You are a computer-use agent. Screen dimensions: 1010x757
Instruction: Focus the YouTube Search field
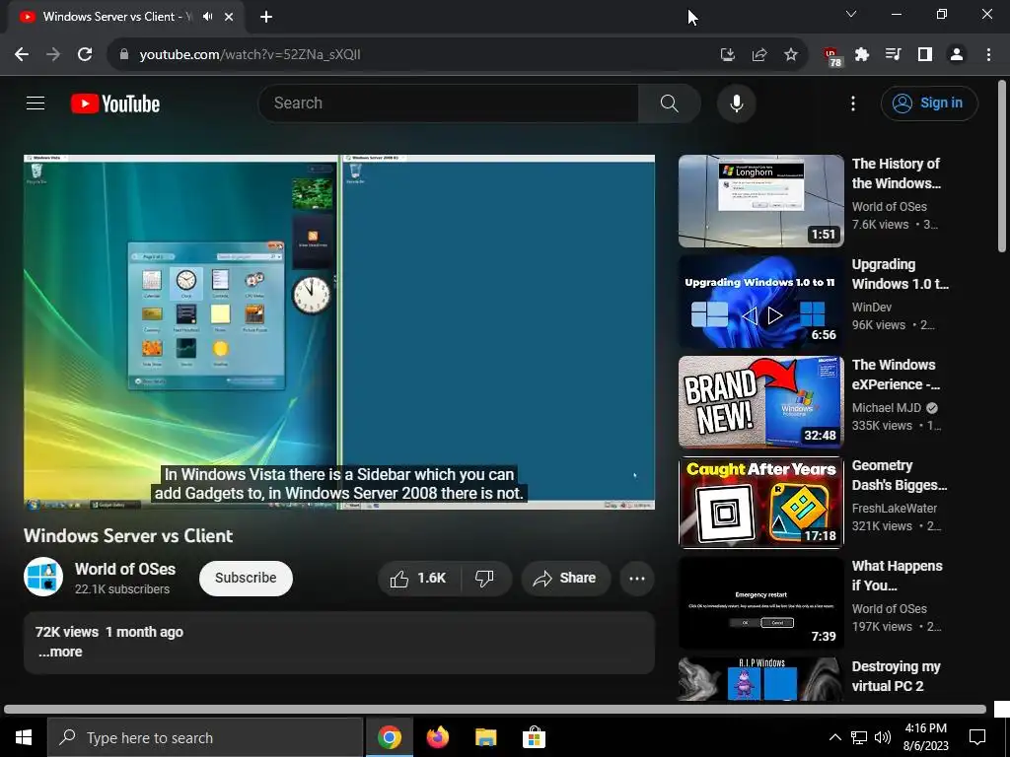[449, 103]
